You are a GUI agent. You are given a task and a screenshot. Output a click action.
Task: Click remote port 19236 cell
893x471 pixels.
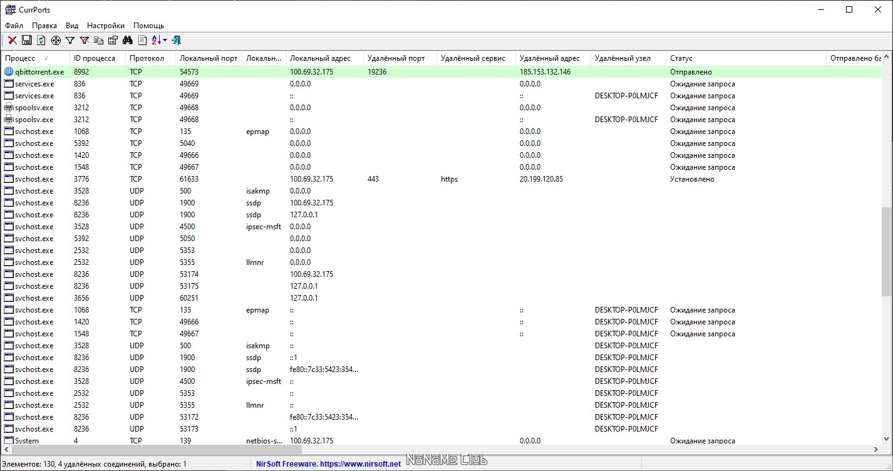tap(377, 72)
